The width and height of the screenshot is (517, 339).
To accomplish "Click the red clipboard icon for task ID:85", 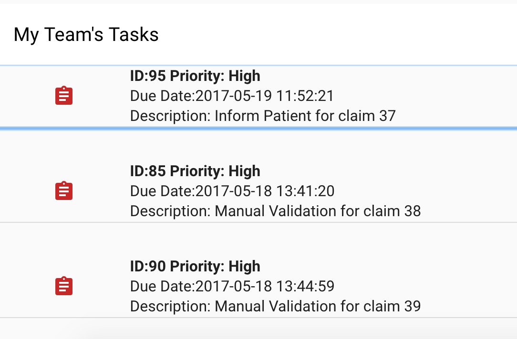I will [63, 190].
